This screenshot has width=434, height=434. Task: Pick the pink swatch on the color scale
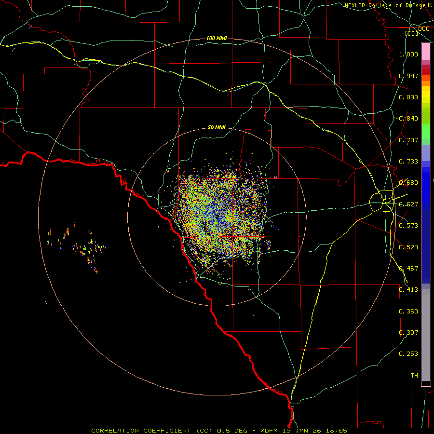pyautogui.click(x=426, y=52)
